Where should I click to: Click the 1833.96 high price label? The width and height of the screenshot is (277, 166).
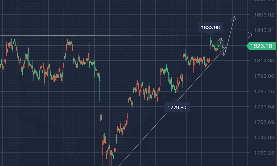pyautogui.click(x=210, y=28)
